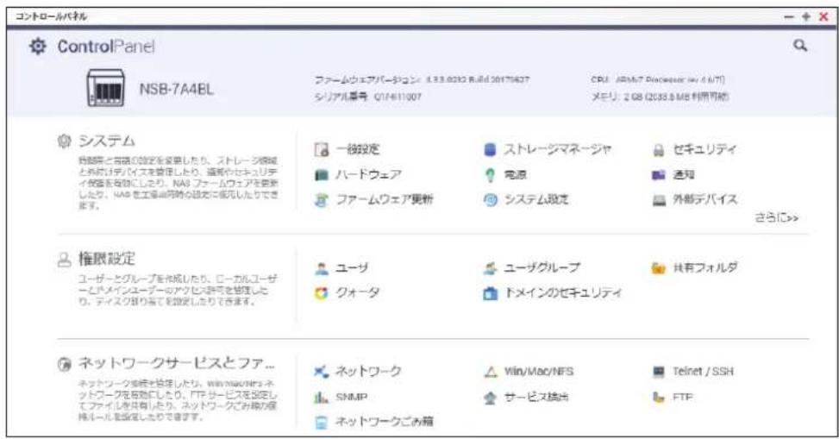Open the 一般設定 text link
839x439 pixels.
click(x=358, y=149)
